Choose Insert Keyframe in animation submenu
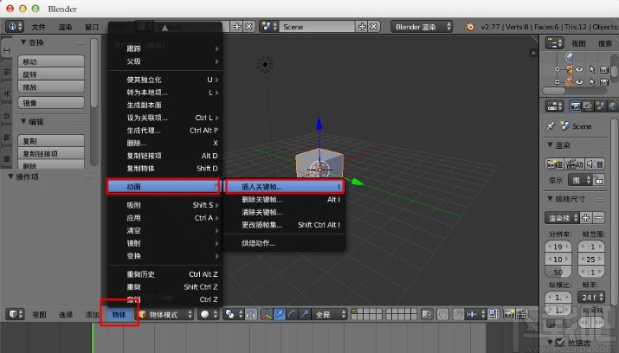The height and width of the screenshot is (353, 619). tap(284, 187)
